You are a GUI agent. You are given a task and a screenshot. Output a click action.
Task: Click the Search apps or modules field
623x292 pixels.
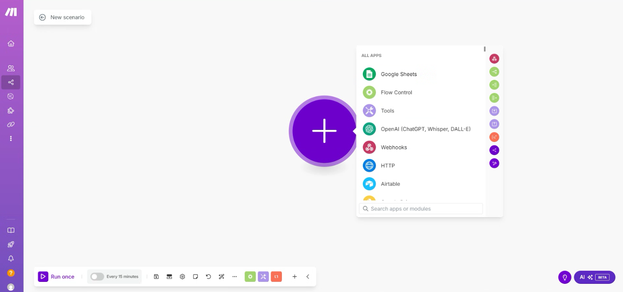point(421,209)
